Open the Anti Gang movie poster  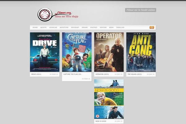141,52
